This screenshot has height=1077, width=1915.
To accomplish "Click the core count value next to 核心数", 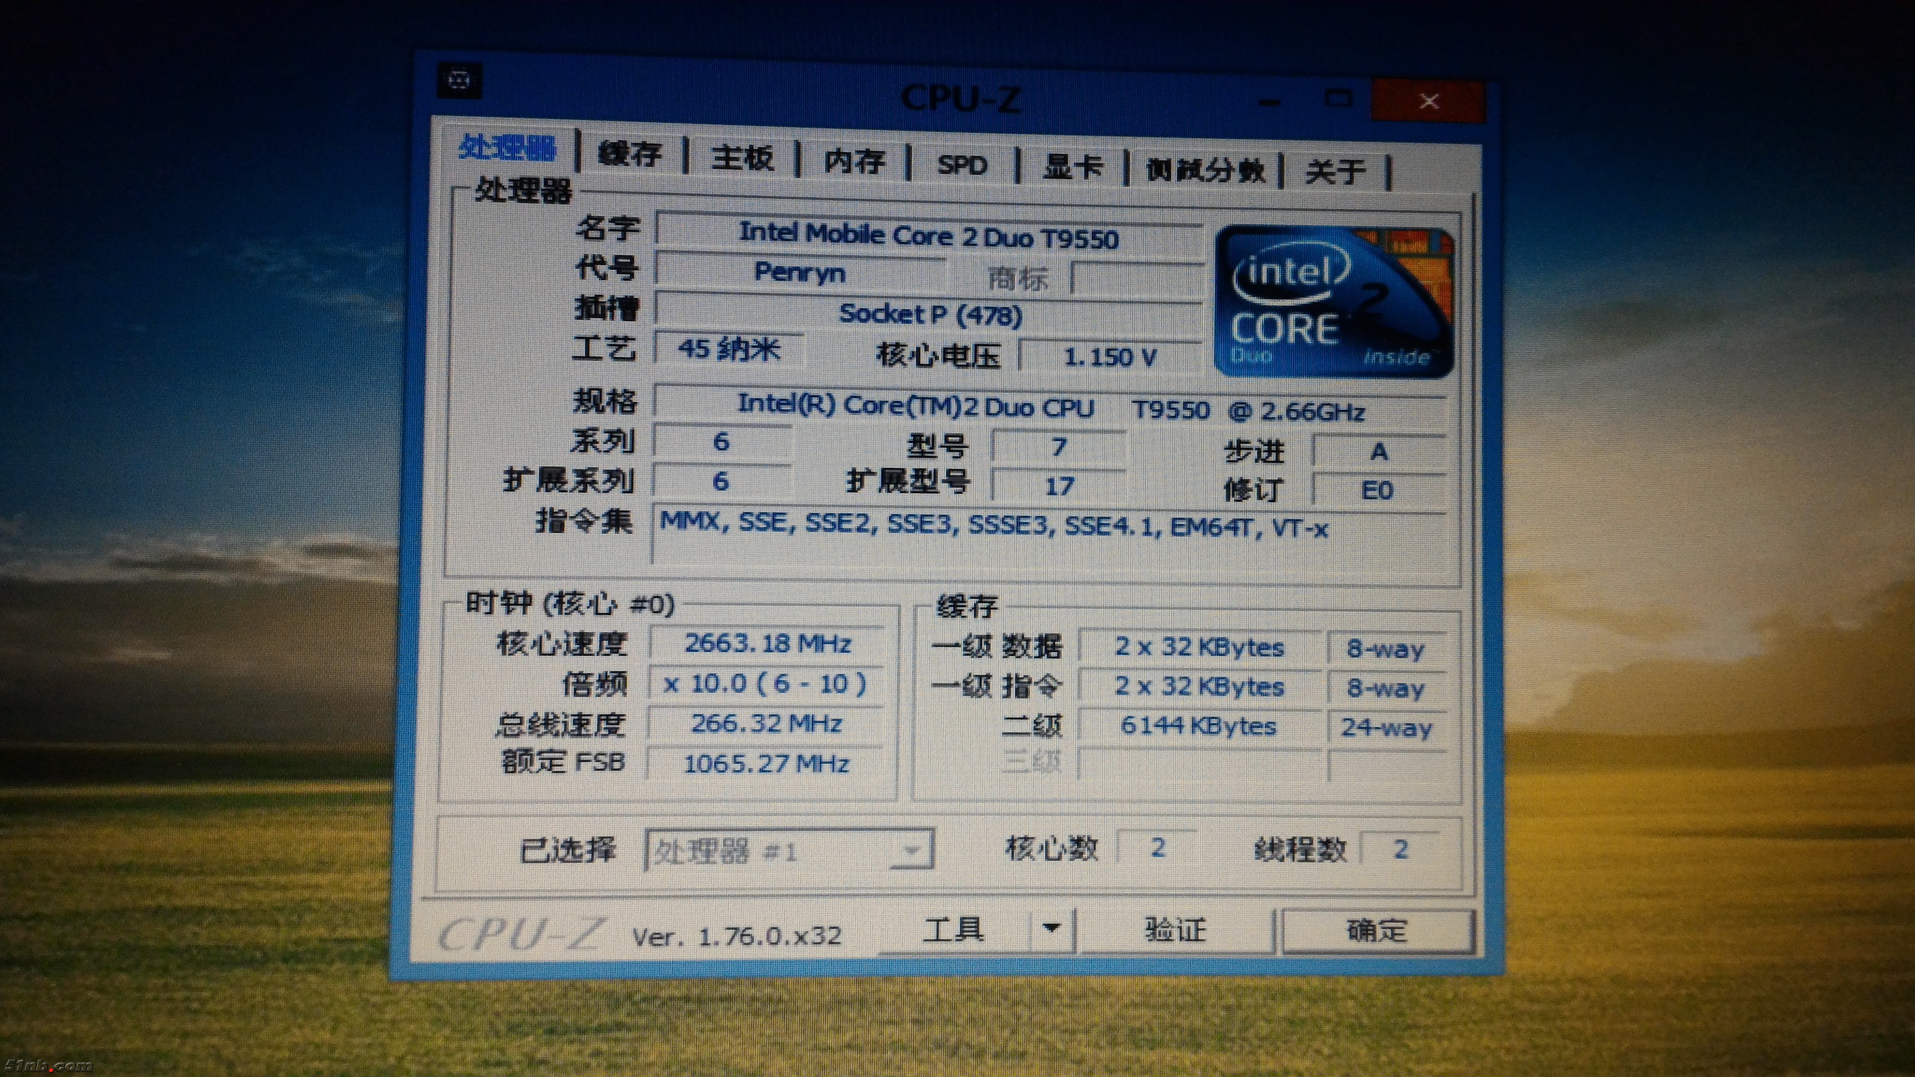I will tap(1158, 847).
